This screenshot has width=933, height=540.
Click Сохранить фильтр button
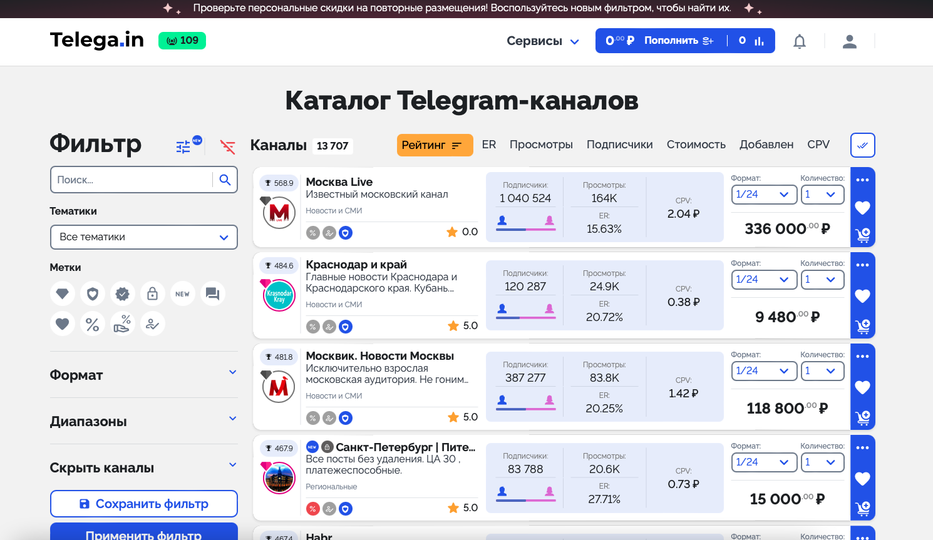144,504
